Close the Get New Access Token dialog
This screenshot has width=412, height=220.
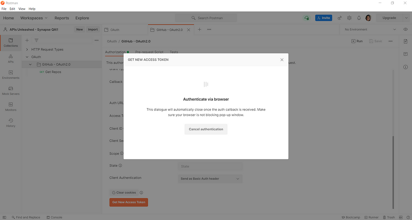pyautogui.click(x=282, y=60)
